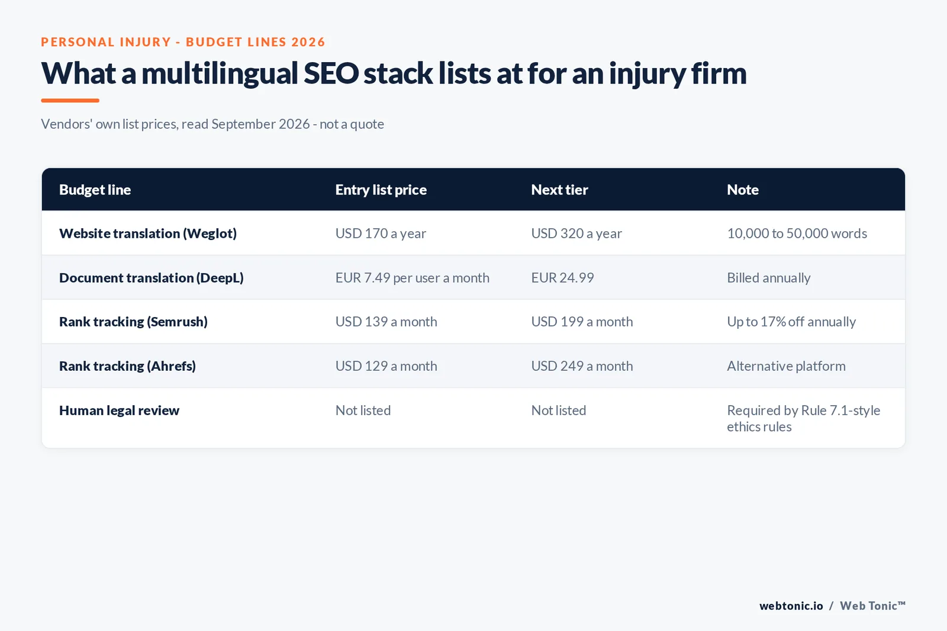Click the 'Billed annually' note
Image resolution: width=947 pixels, height=631 pixels.
768,278
